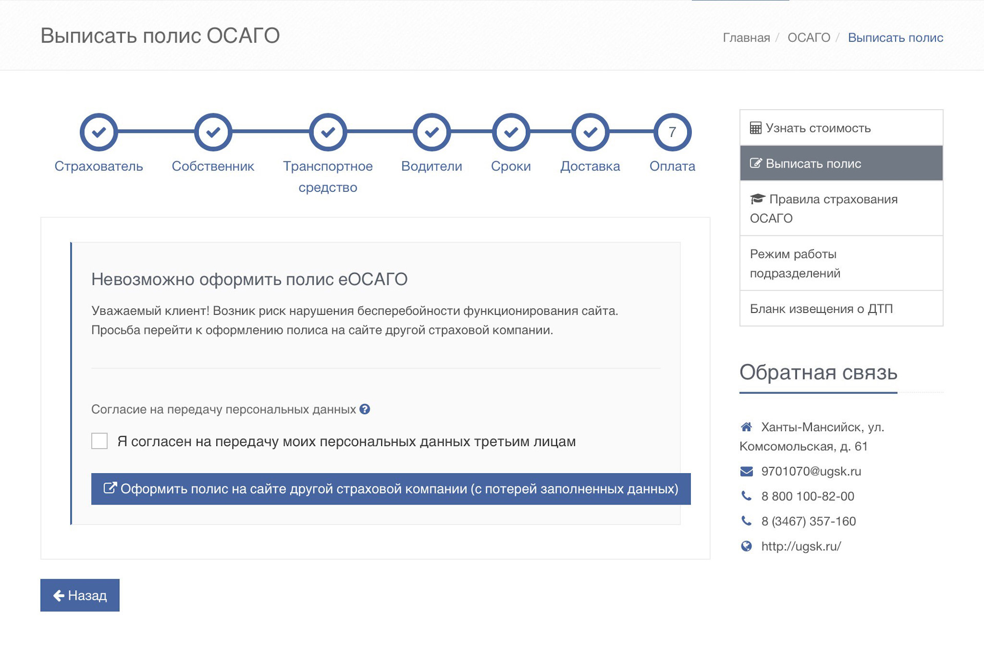
Task: Click the 9701070@ugsk.ru email link
Action: click(811, 471)
